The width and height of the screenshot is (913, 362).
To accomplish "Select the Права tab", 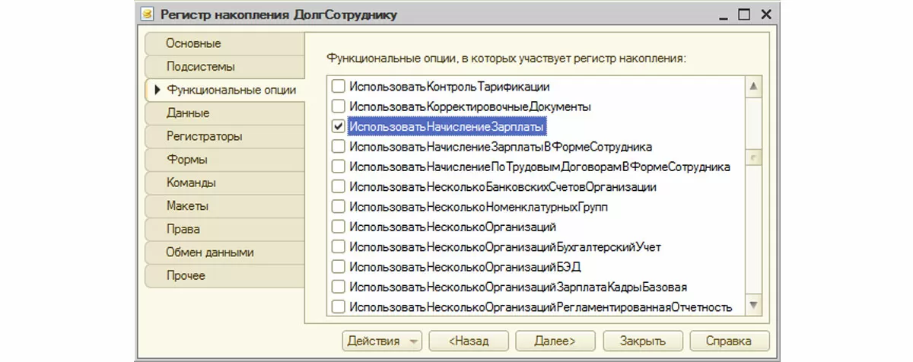I will pyautogui.click(x=224, y=229).
